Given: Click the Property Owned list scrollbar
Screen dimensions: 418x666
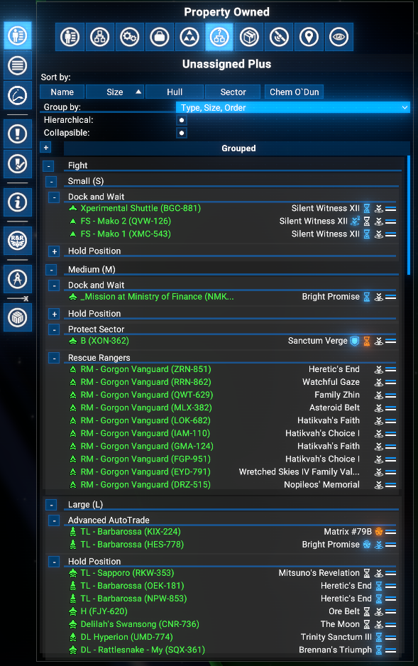Looking at the screenshot, I should coord(409,215).
